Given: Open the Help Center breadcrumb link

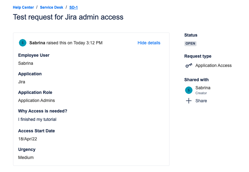Looking at the screenshot, I should point(23,7).
